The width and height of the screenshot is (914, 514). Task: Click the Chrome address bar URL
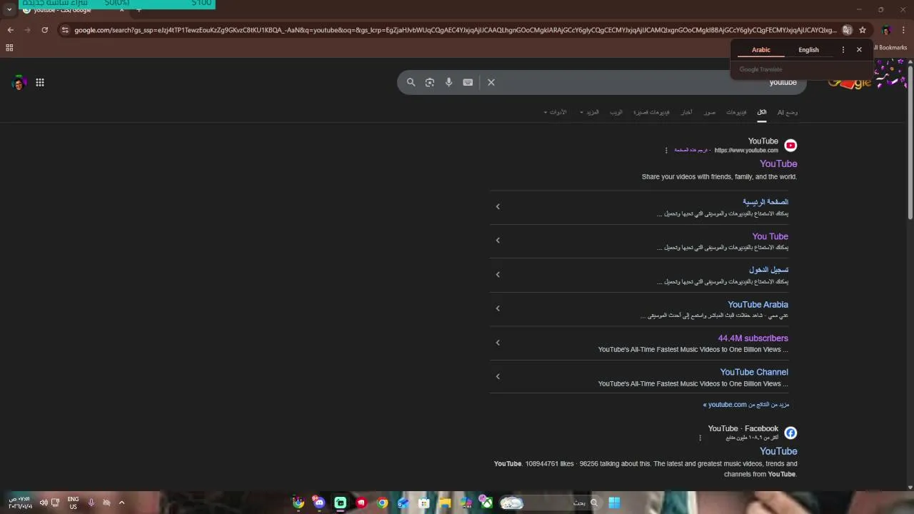pyautogui.click(x=456, y=30)
